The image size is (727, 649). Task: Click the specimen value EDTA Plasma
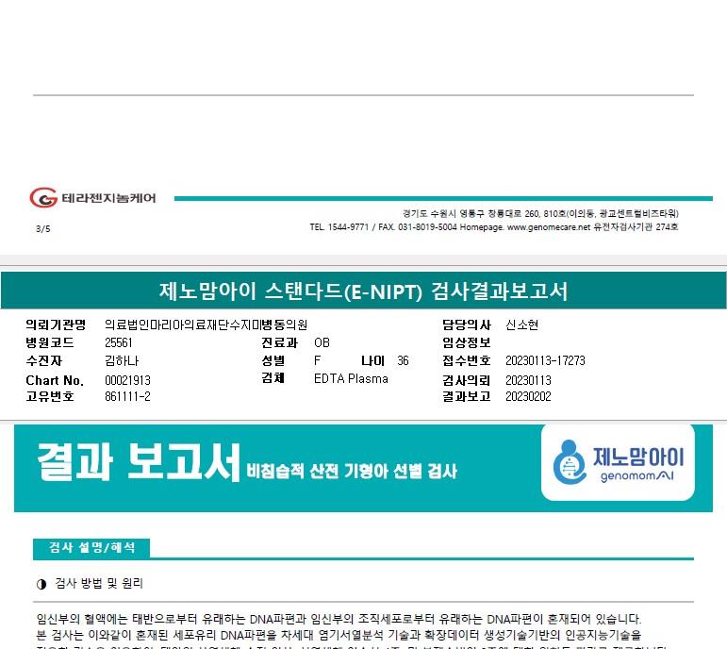351,378
